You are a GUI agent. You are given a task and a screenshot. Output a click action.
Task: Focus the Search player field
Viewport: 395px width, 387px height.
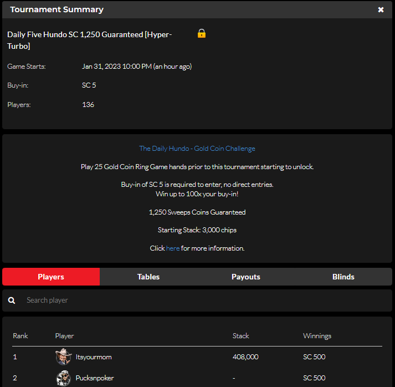point(197,301)
